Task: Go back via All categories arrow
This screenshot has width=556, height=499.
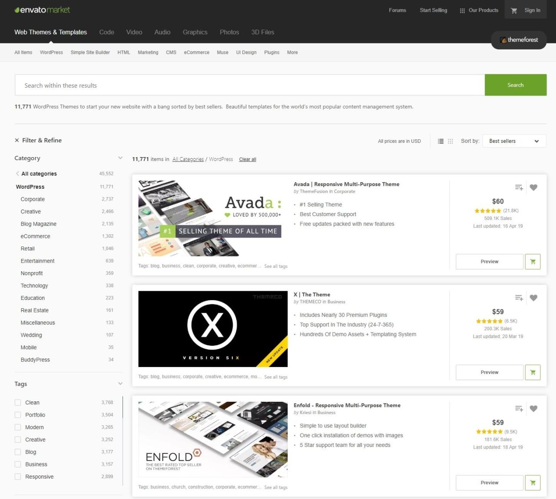Action: [17, 174]
